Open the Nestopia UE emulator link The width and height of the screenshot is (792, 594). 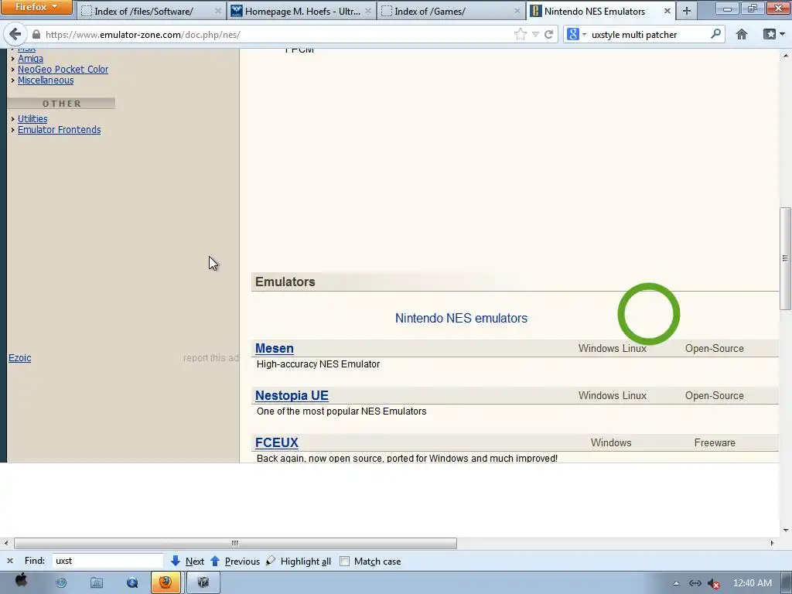292,395
